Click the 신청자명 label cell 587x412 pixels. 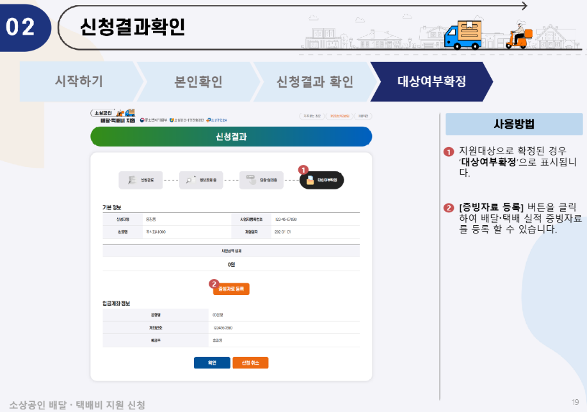[122, 219]
